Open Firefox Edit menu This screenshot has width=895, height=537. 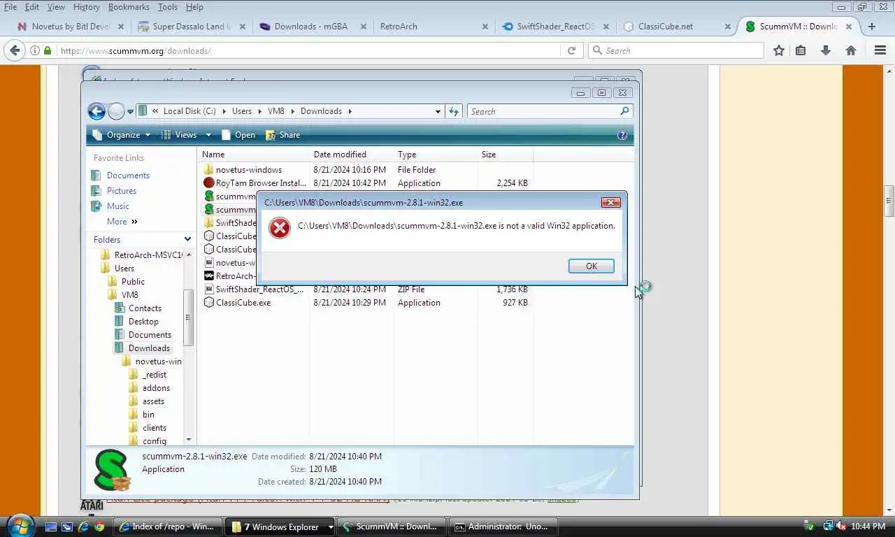pos(32,7)
